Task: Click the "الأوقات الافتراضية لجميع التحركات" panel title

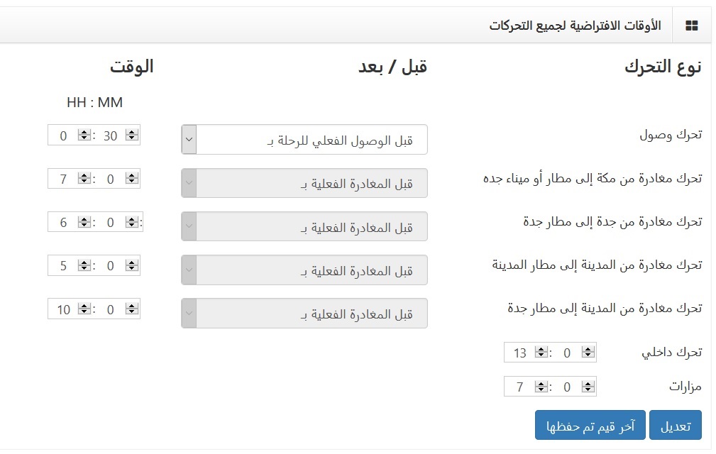Action: coord(575,26)
